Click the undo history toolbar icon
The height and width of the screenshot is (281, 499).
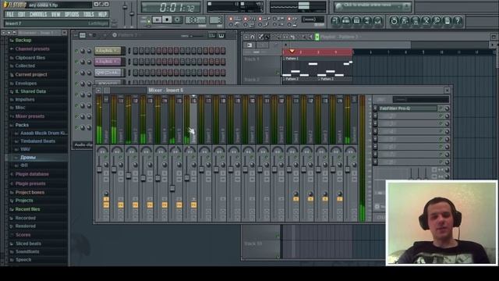pyautogui.click(x=394, y=21)
